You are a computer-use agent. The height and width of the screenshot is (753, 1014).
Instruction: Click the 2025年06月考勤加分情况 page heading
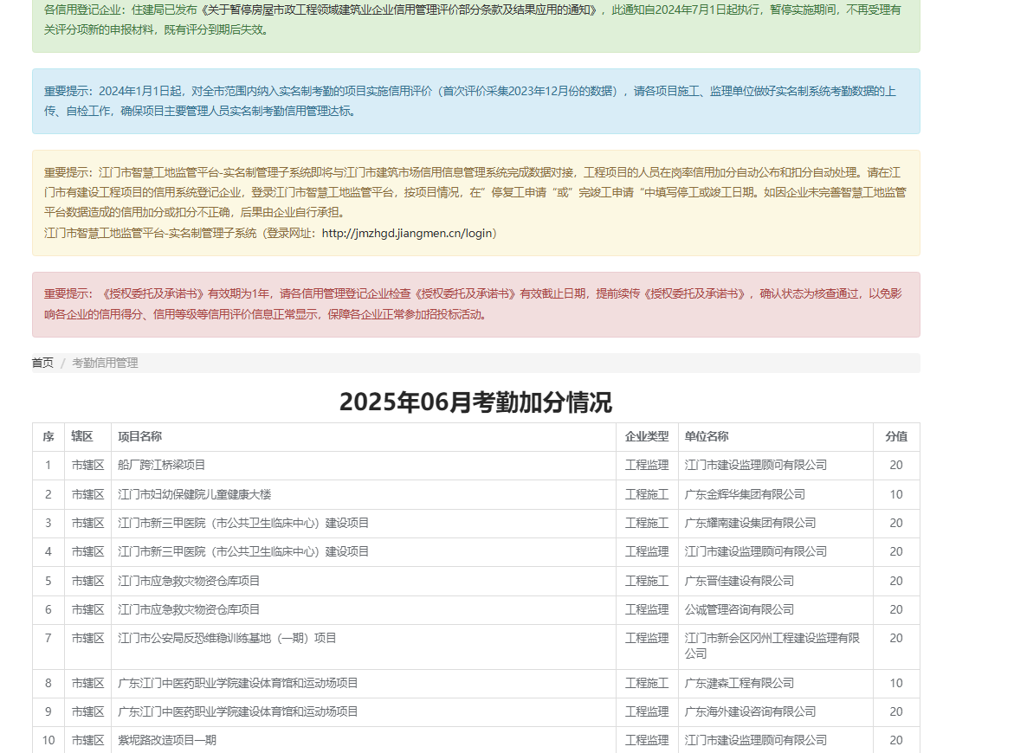click(x=475, y=402)
